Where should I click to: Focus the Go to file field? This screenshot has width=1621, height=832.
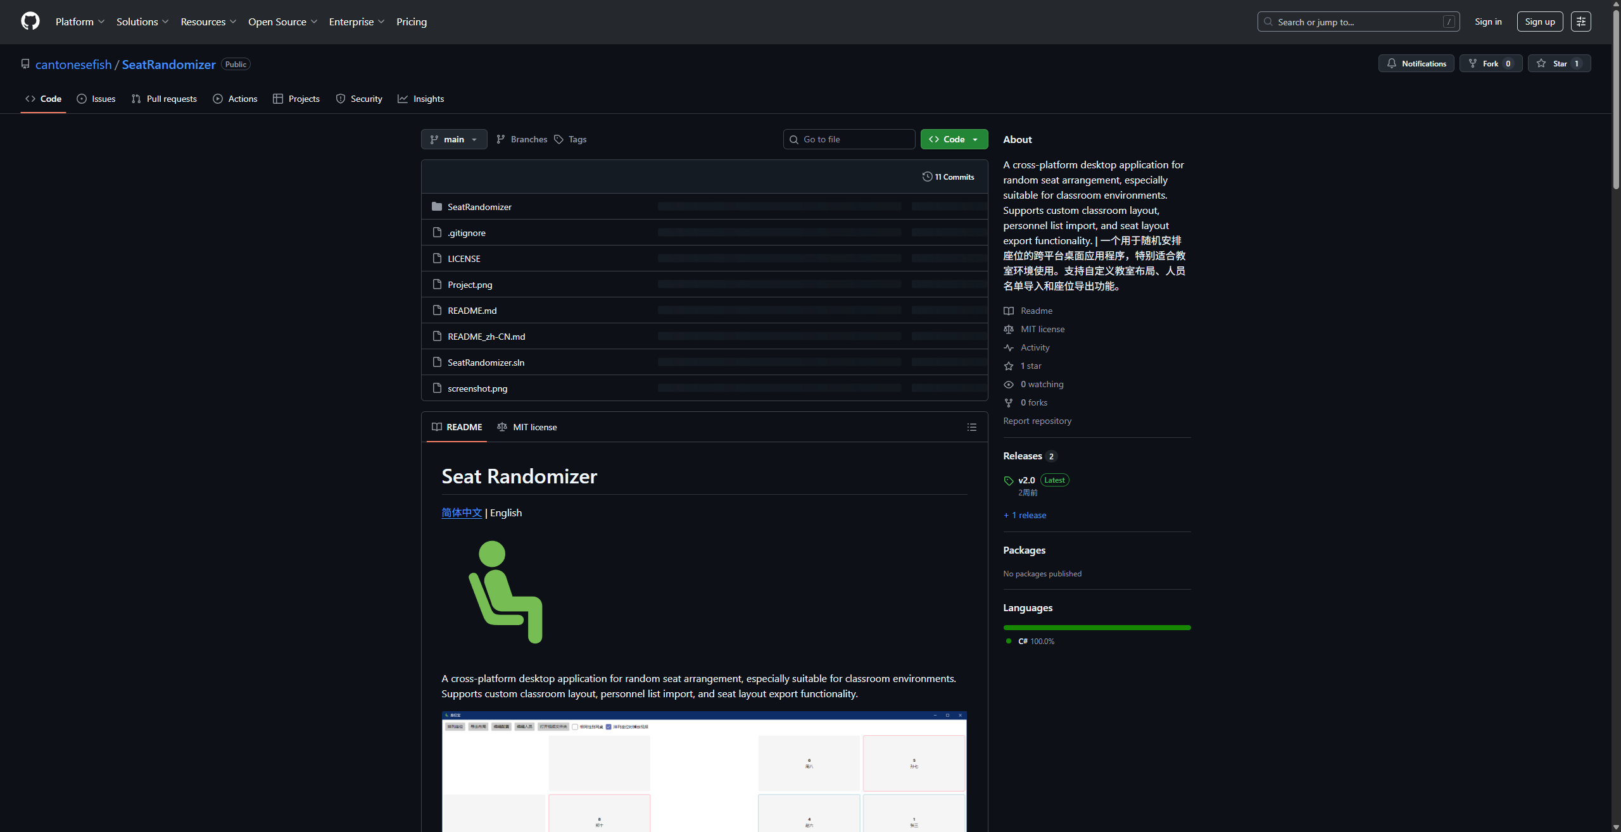(849, 139)
